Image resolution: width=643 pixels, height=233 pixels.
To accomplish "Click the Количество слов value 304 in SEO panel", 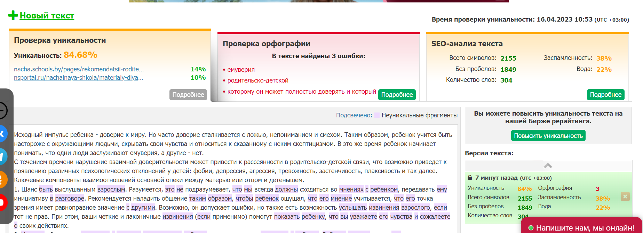I will tap(506, 80).
